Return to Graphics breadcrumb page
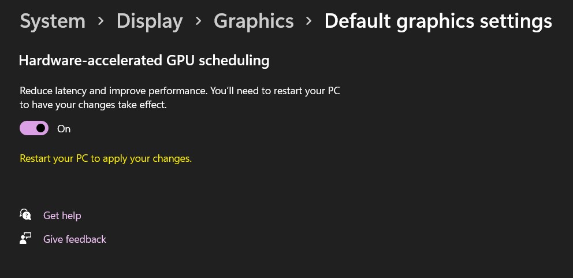 [254, 21]
